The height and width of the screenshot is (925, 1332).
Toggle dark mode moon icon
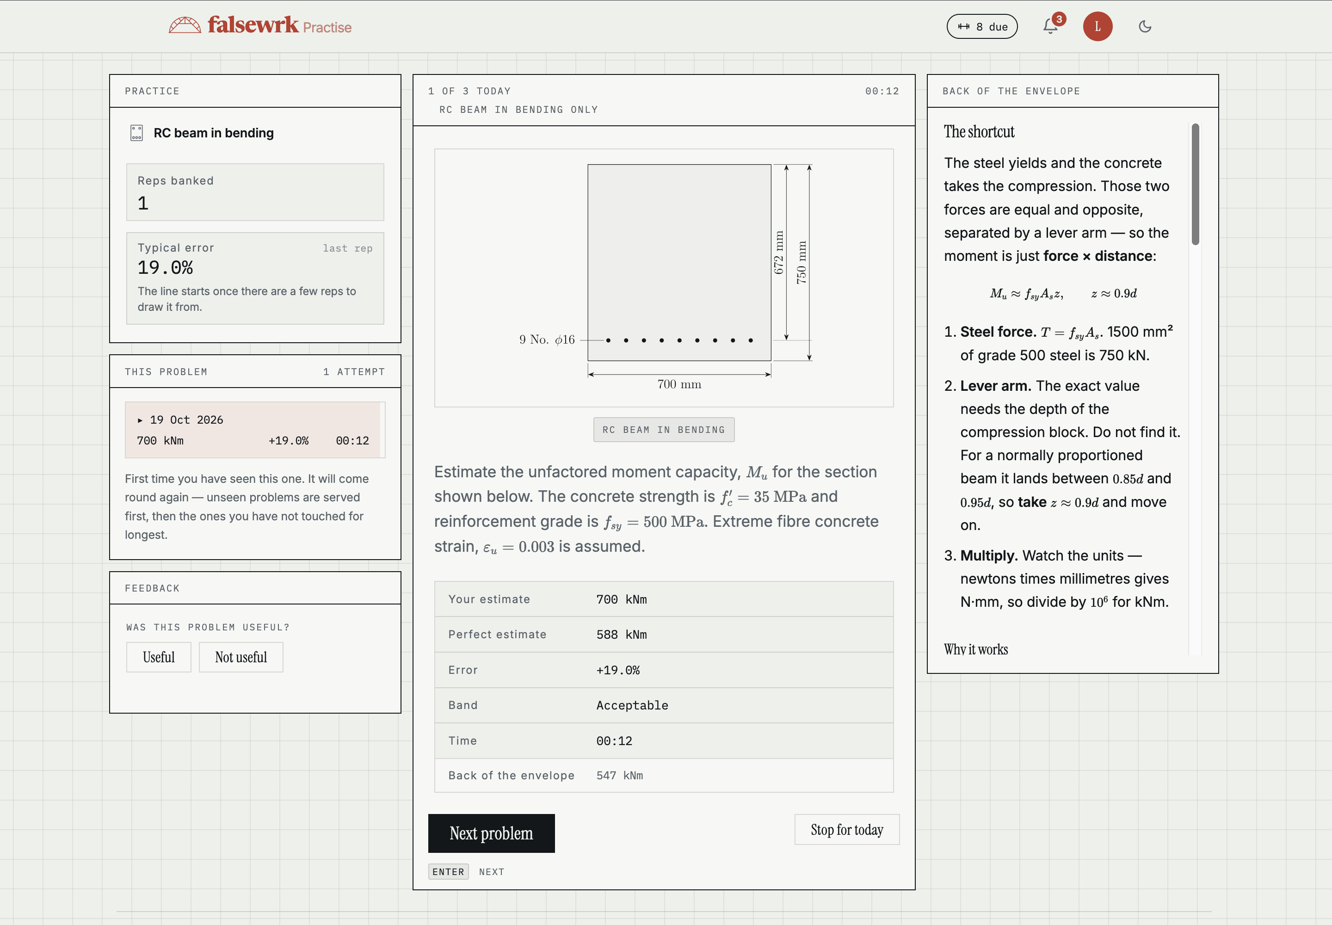(x=1145, y=26)
